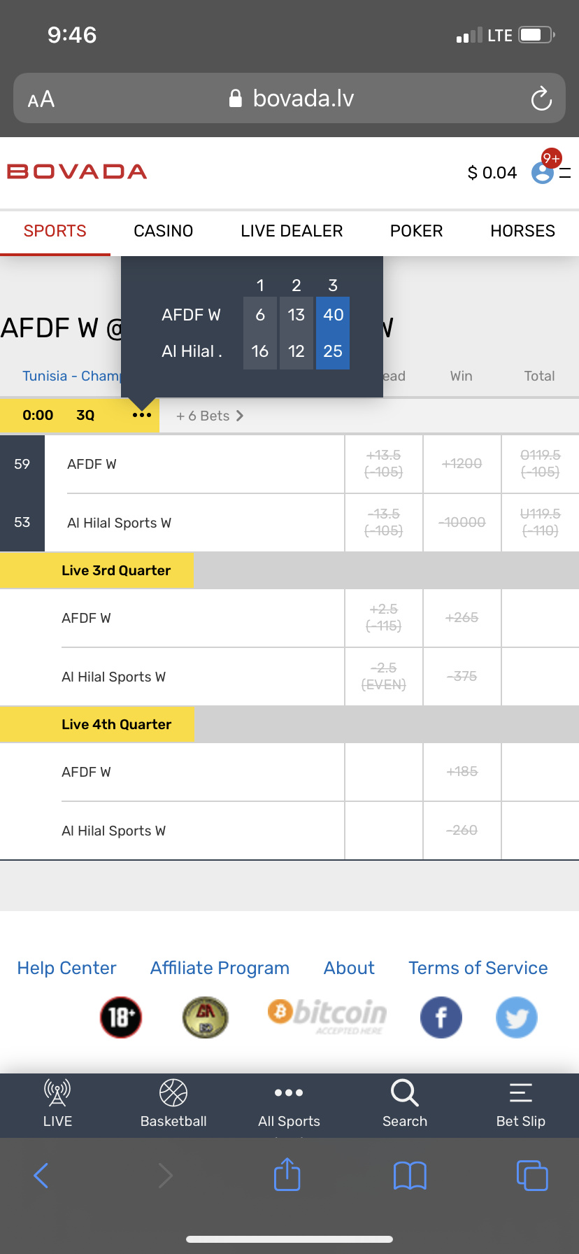
Task: Open Safari bookmarks book icon
Action: [410, 1175]
